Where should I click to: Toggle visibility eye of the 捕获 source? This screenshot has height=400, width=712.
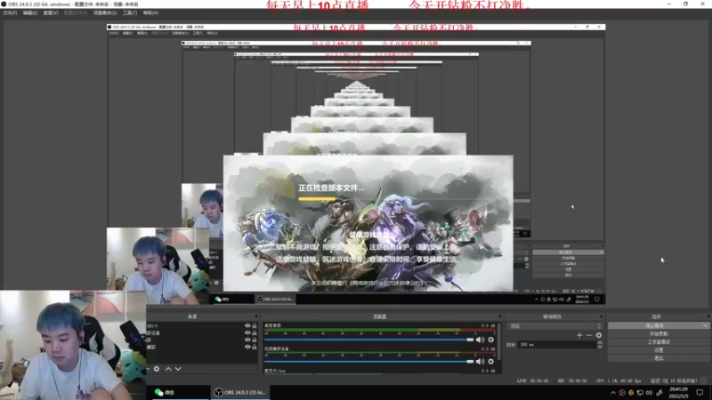[x=247, y=347]
